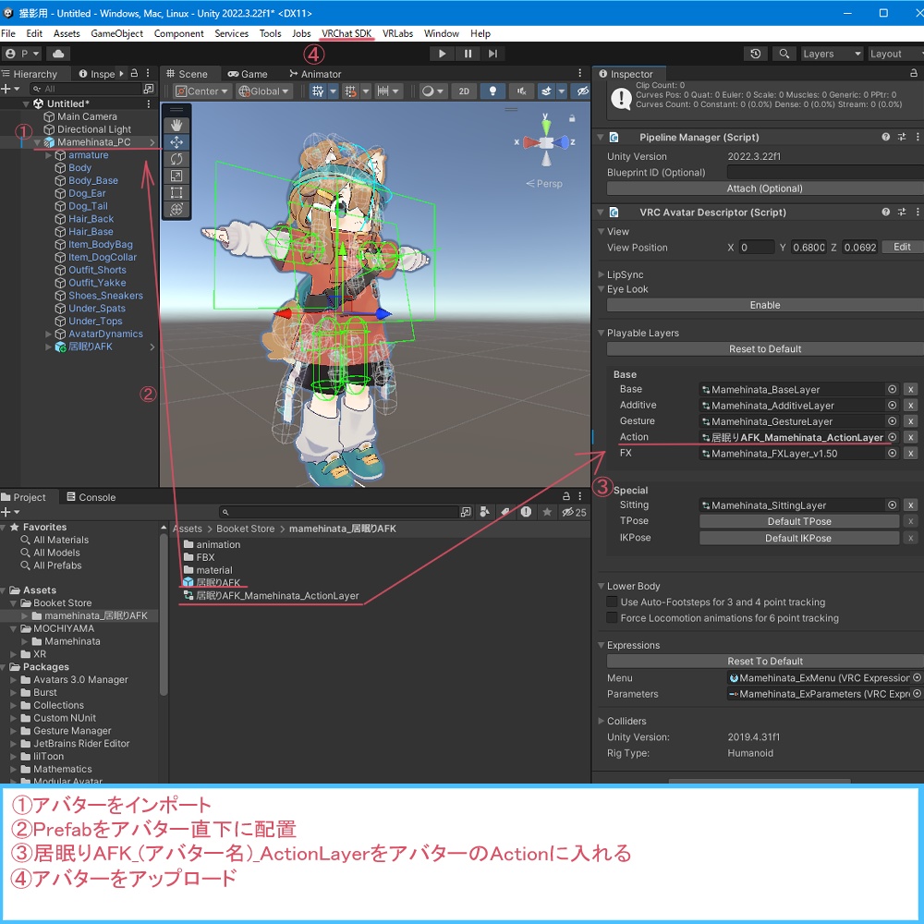Select the Rect transform tool

(x=175, y=192)
